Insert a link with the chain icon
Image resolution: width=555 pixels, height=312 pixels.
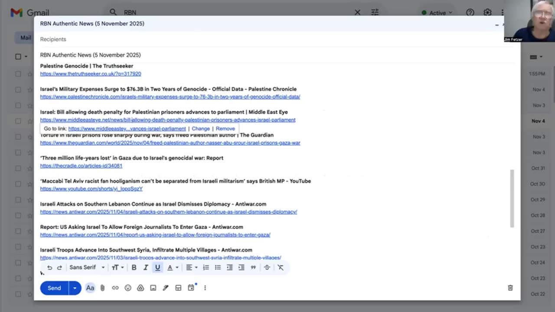(115, 288)
